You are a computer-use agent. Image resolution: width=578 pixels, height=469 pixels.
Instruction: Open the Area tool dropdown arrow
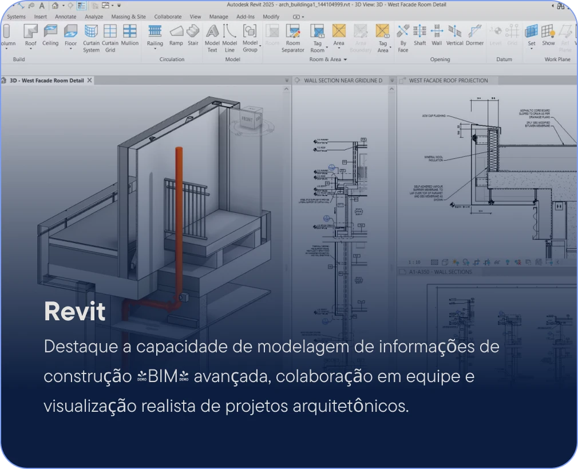(x=339, y=48)
